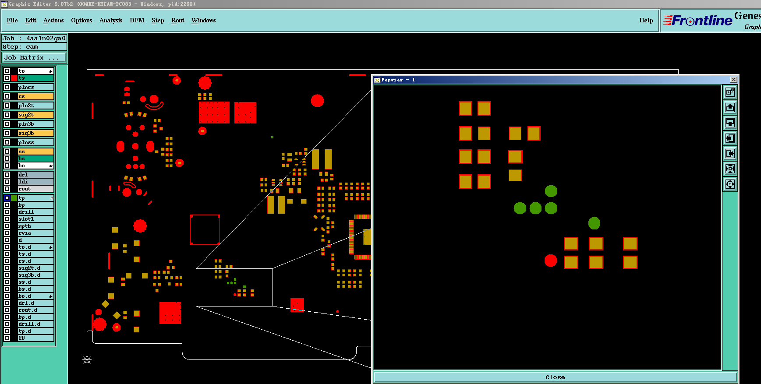
Task: Open the DFM menu
Action: (137, 20)
